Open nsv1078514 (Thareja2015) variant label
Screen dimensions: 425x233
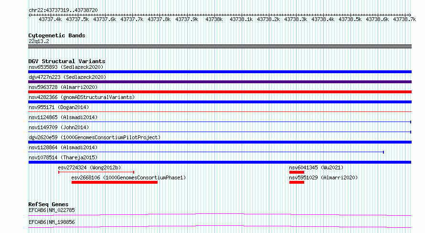click(63, 157)
